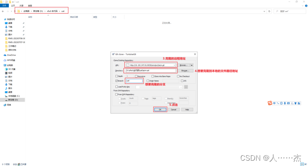
Task: Switch to the 主页 (Home) ribbon tab
Action: click(13, 6)
